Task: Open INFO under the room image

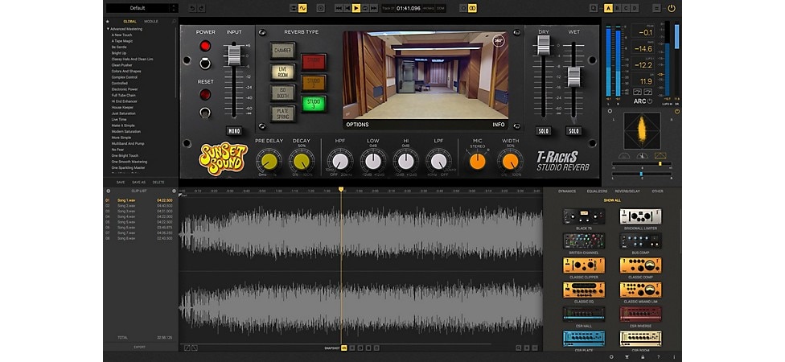Action: (x=499, y=125)
